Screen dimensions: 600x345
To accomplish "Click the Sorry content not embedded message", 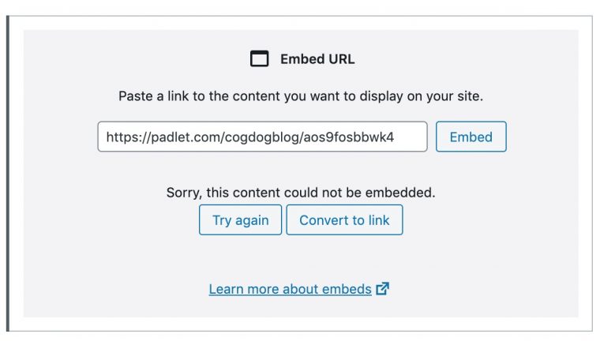I will click(x=300, y=192).
